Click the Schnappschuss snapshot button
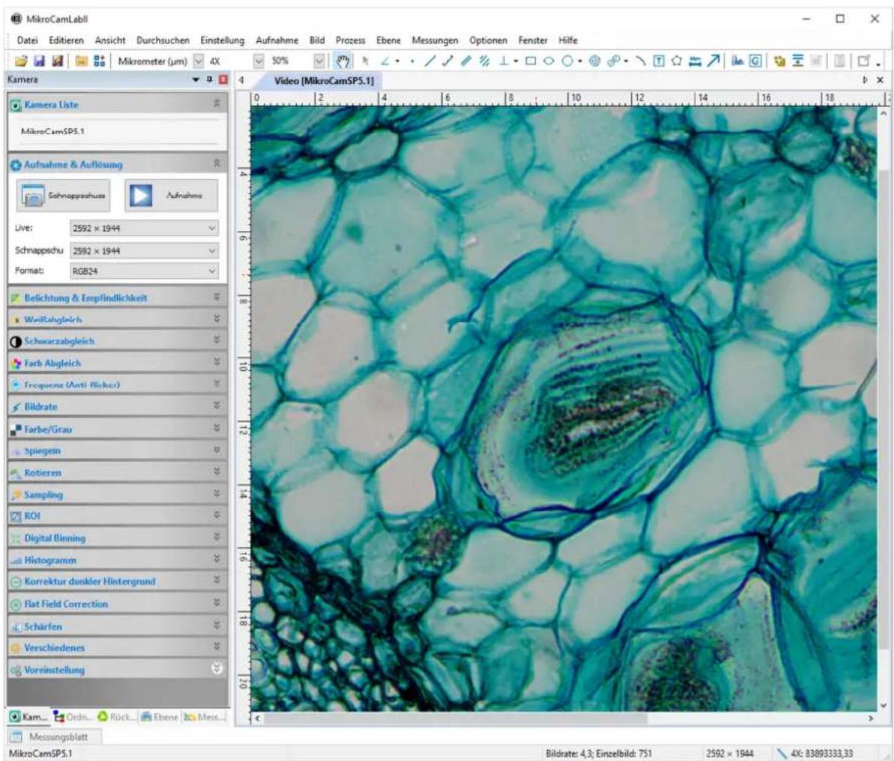894x761 pixels. coord(63,195)
